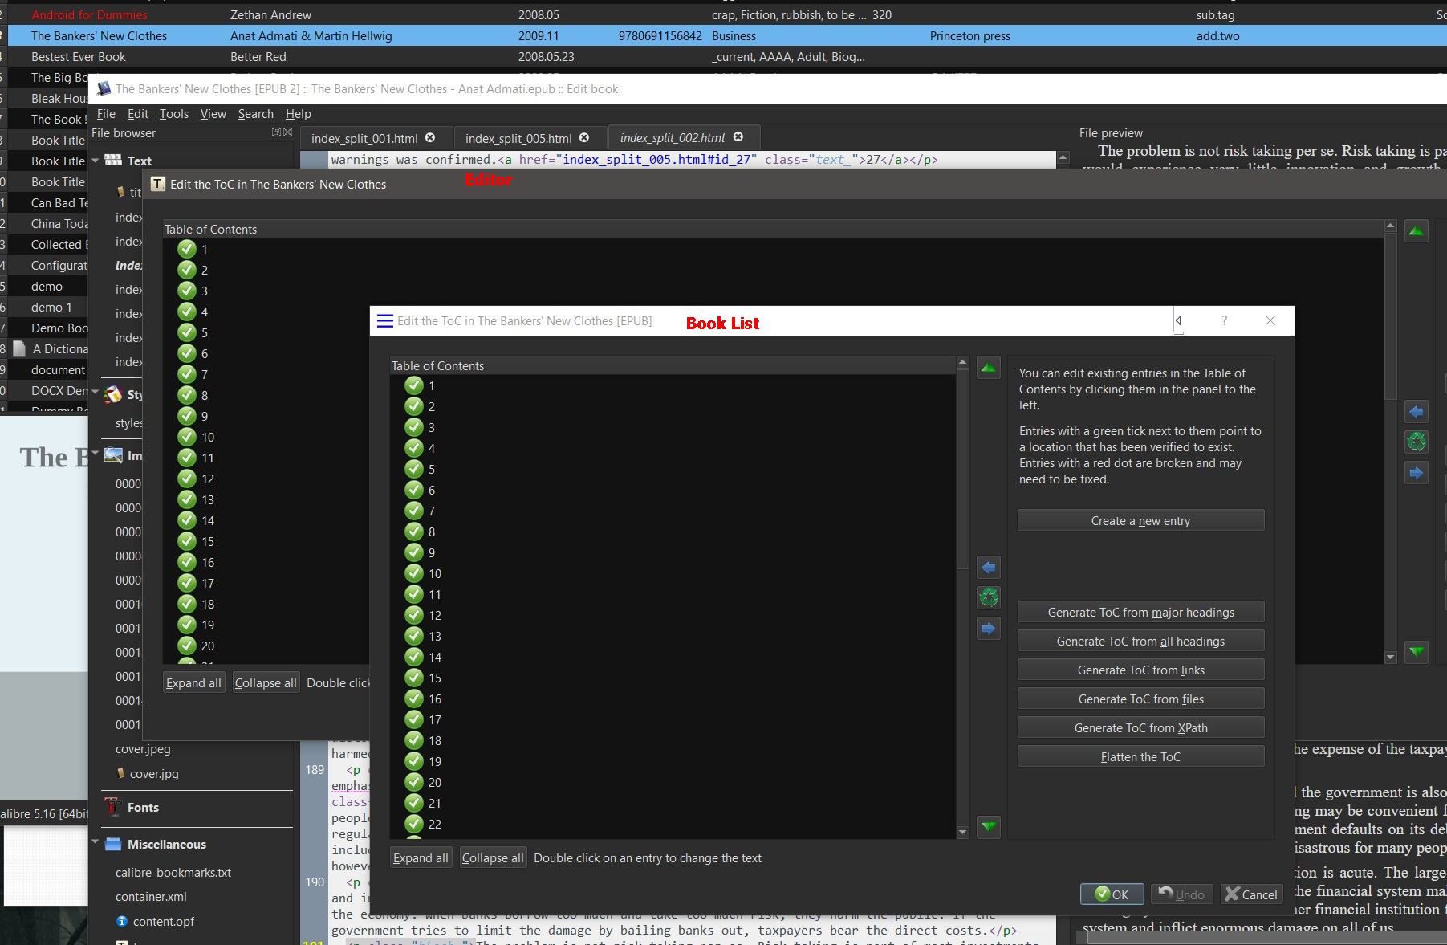Click the Text section icon in File browser
1447x945 pixels.
pos(113,161)
